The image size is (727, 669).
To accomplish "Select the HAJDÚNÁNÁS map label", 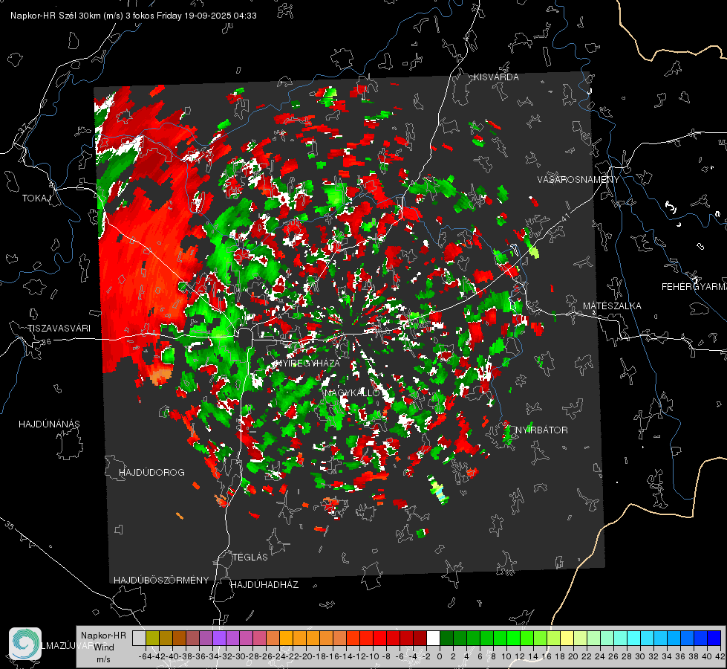I will pyautogui.click(x=49, y=424).
